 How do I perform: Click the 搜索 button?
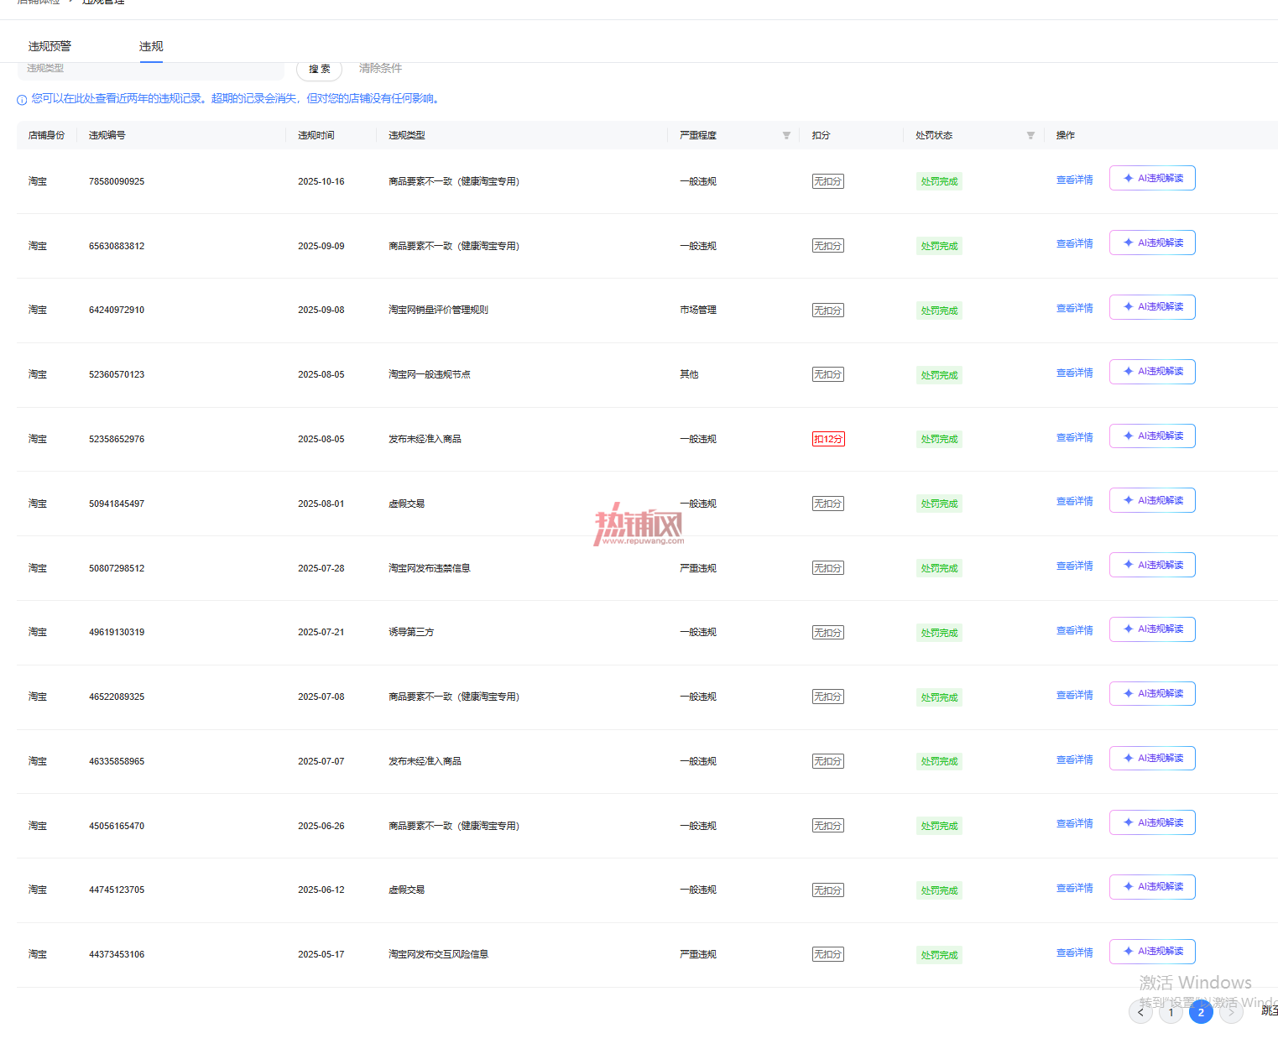coord(319,69)
